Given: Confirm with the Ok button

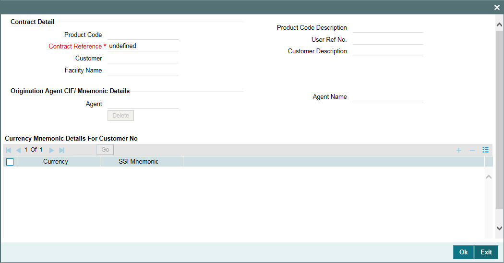Looking at the screenshot, I should tap(463, 252).
